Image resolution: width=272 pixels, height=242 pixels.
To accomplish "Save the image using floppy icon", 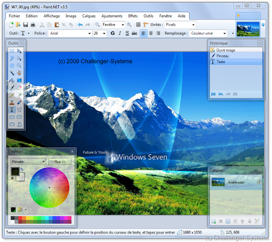I will click(25, 24).
